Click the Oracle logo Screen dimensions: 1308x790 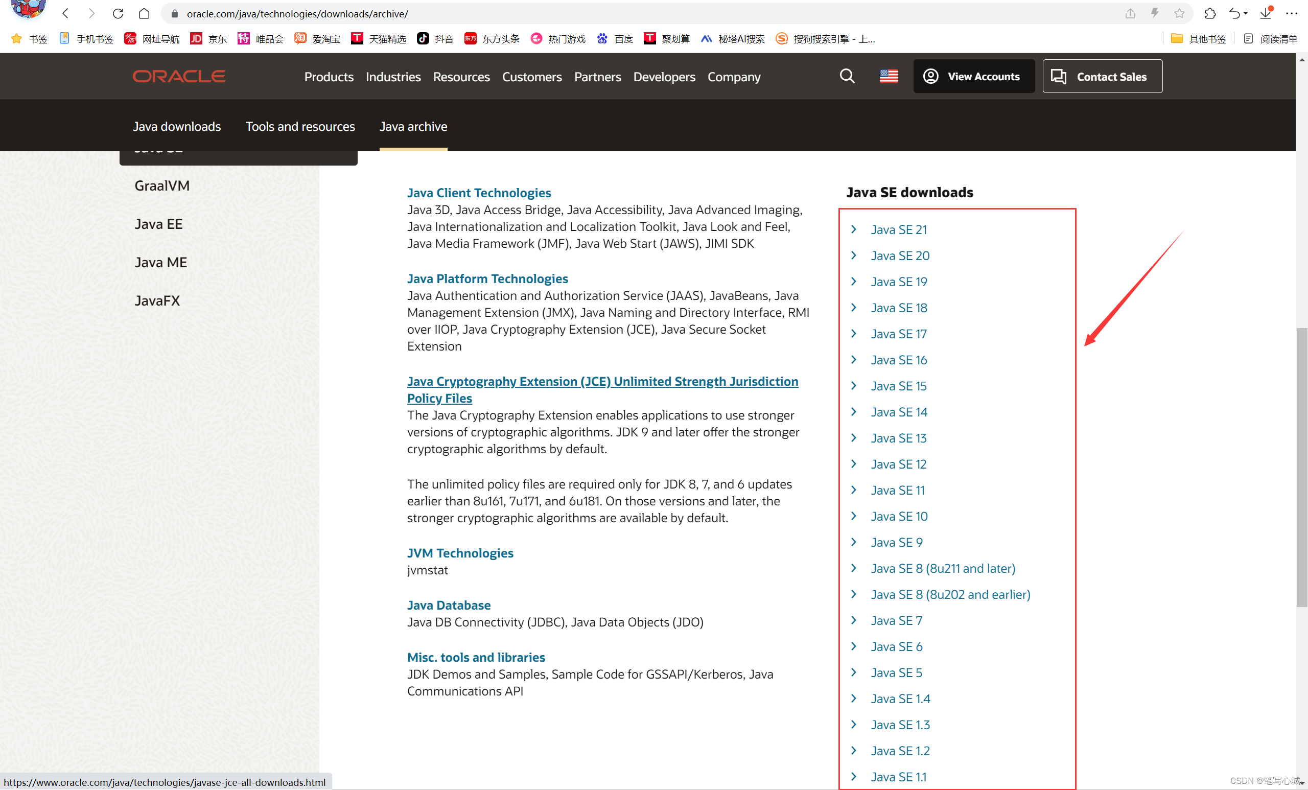(179, 76)
